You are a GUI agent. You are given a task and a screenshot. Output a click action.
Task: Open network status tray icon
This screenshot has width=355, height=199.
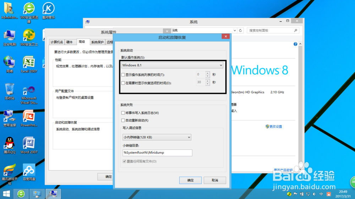coord(308,194)
